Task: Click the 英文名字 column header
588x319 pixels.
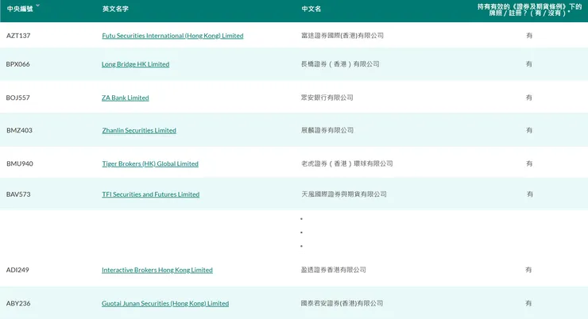Action: coord(115,9)
